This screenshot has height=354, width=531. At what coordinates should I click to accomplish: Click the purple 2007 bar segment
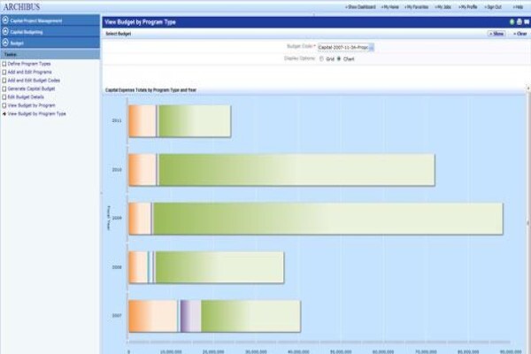click(190, 316)
